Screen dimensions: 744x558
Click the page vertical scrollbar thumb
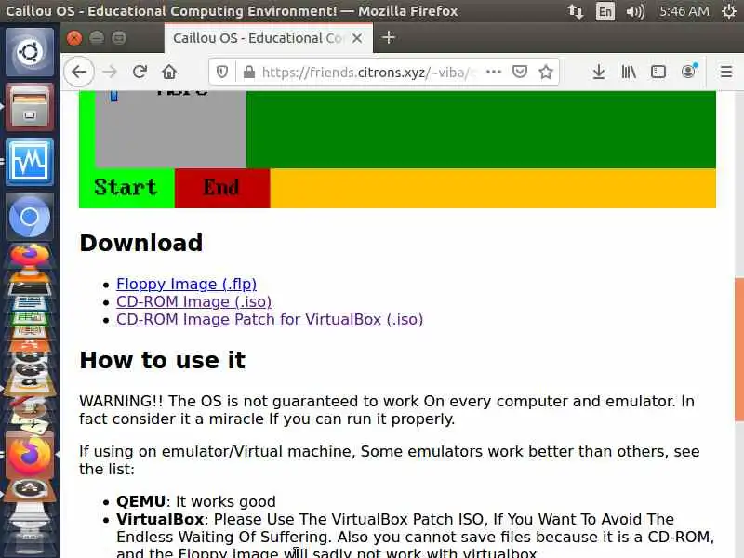tap(739, 350)
